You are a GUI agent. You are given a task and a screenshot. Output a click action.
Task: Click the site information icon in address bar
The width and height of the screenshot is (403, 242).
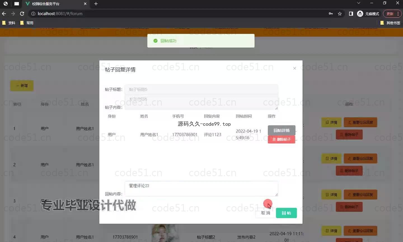pyautogui.click(x=33, y=13)
